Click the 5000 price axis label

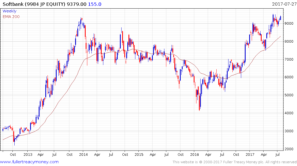(289, 95)
